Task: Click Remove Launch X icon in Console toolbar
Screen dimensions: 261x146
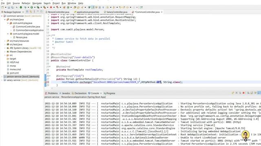Action: 237,93
